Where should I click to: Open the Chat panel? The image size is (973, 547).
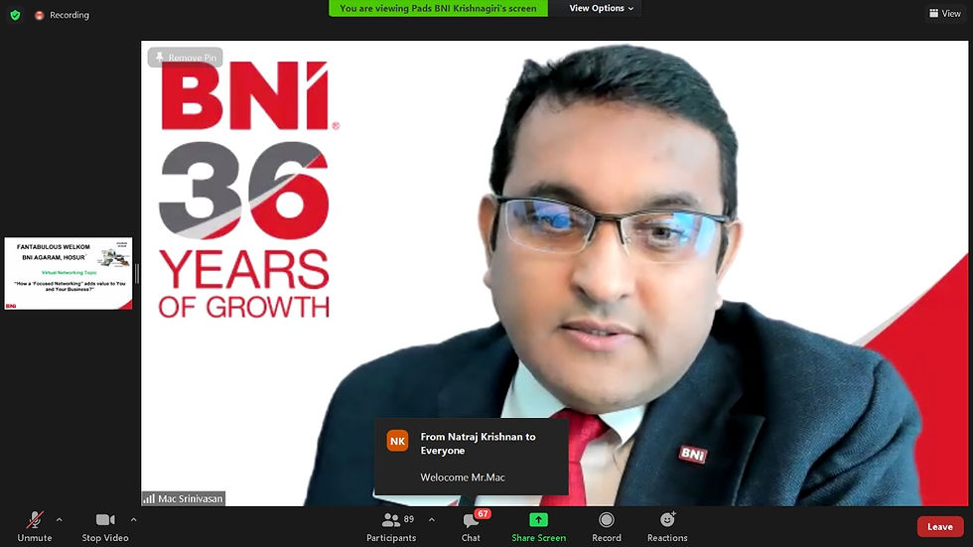(471, 526)
